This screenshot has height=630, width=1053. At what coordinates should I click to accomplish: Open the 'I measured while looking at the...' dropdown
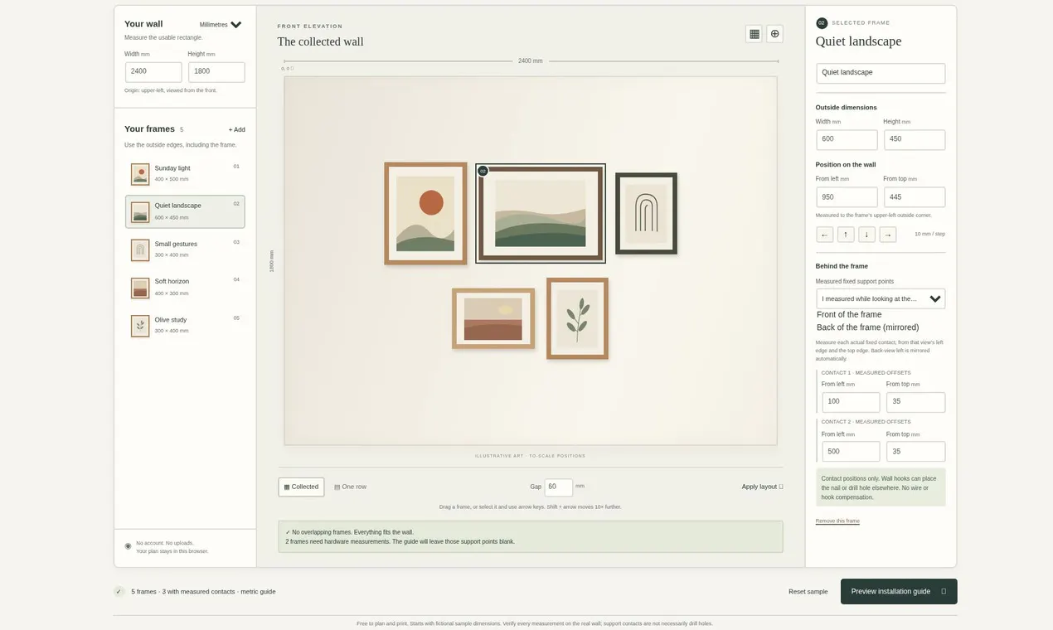click(x=881, y=298)
